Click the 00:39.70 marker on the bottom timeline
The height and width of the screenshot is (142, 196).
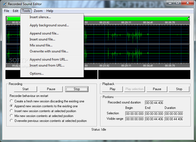coord(170,65)
